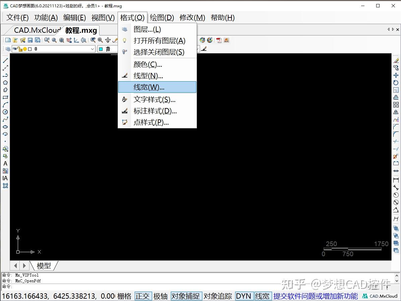This screenshot has width=401, height=301.
Task: Select the Copy objects tool
Action: click(x=396, y=68)
